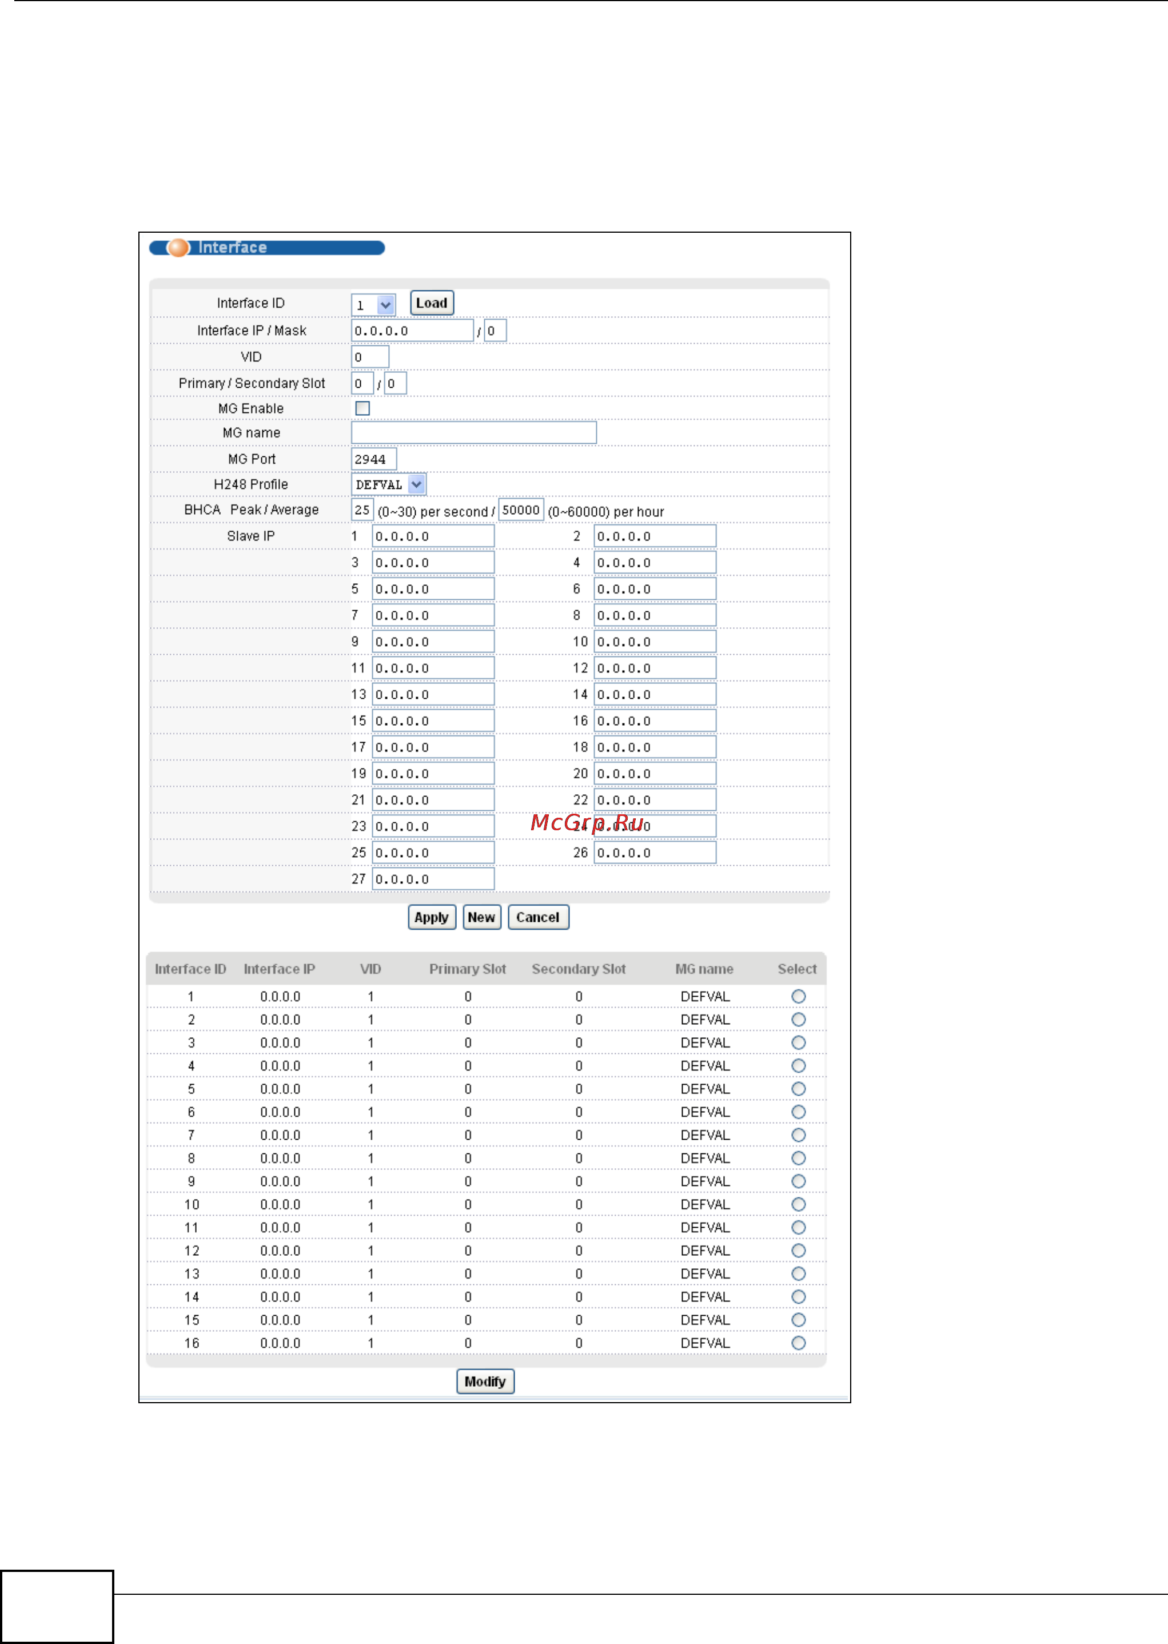Click the orange Interface header icon
This screenshot has height=1644, width=1168.
(178, 248)
